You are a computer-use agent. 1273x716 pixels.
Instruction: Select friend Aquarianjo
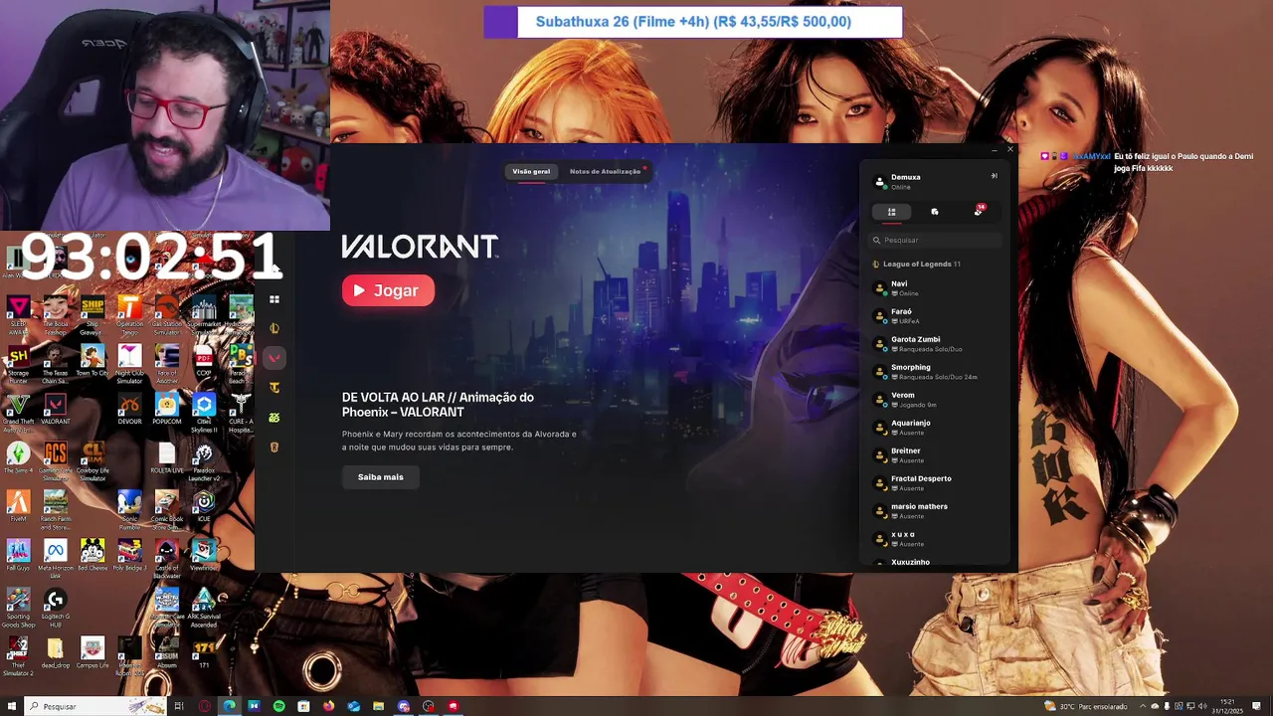(935, 428)
